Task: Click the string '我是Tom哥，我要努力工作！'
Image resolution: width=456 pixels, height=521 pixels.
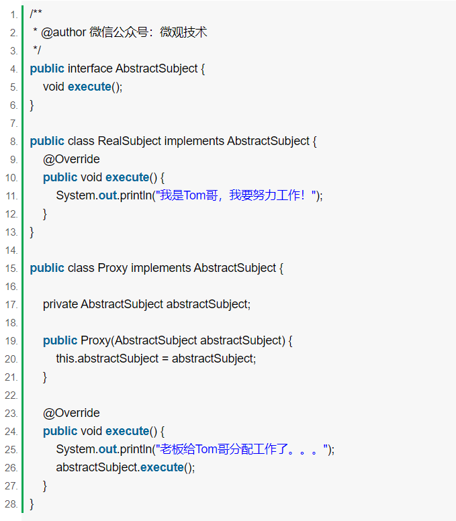Action: click(235, 195)
